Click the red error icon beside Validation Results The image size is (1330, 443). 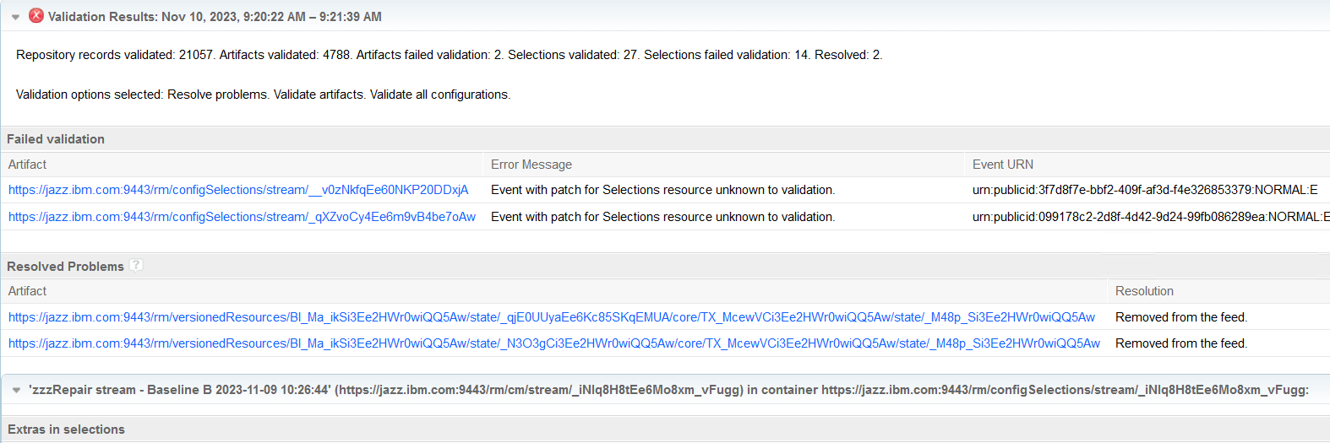(36, 16)
